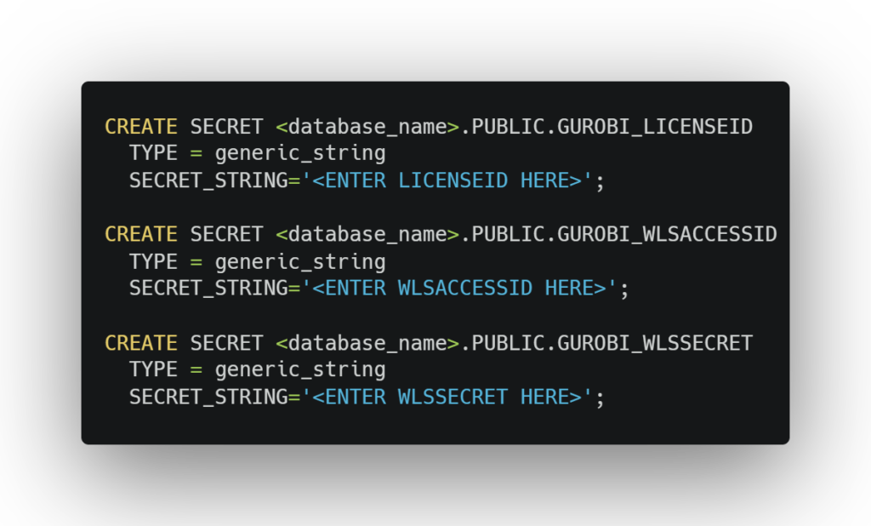The height and width of the screenshot is (526, 871).
Task: Click the second generic_string value
Action: [x=300, y=262]
